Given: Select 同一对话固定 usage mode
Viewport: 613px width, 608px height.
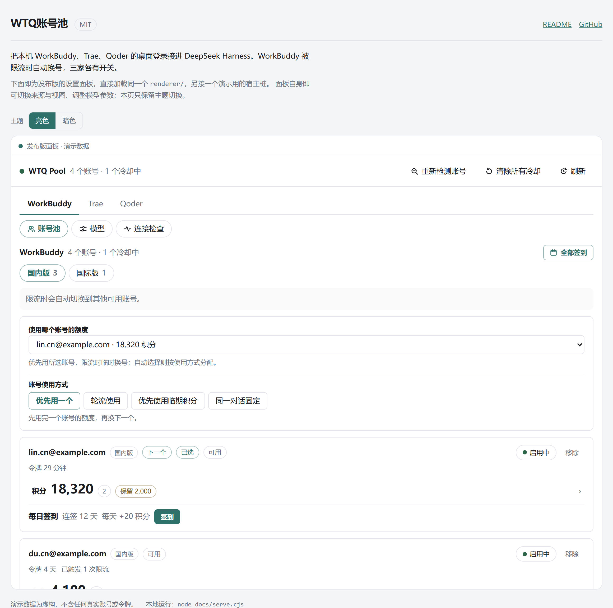Looking at the screenshot, I should click(x=238, y=401).
